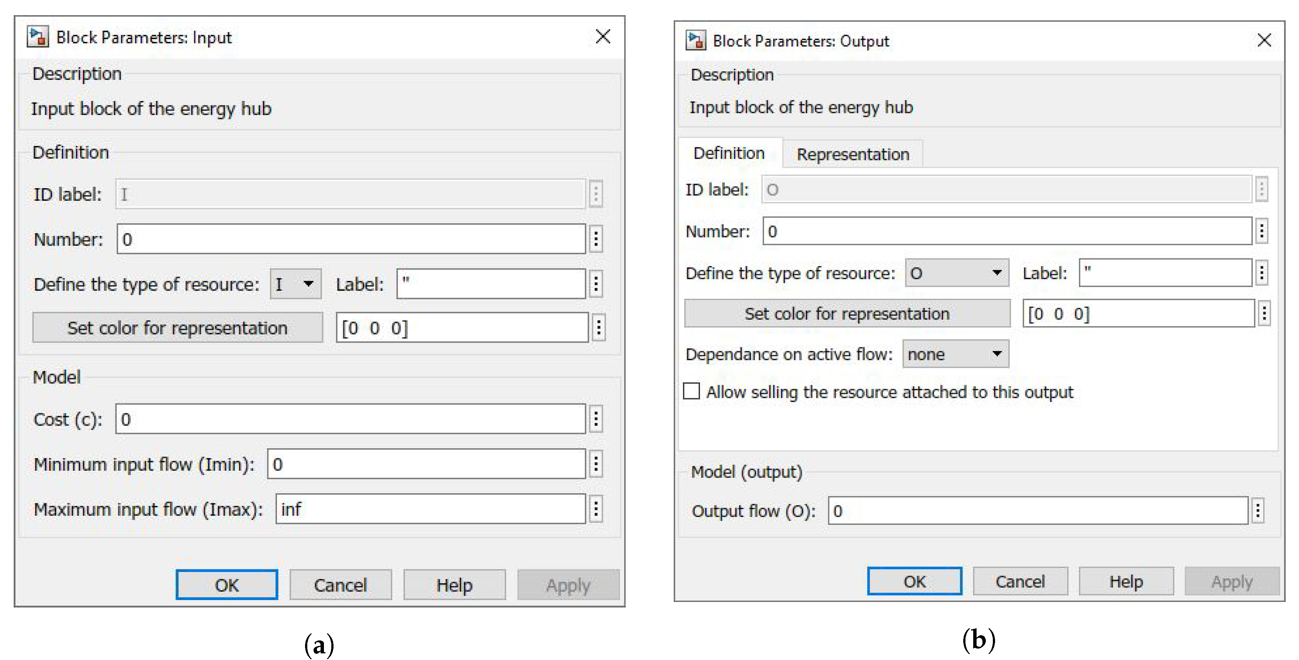Click three-dot icon beside Input Number field
The height and width of the screenshot is (660, 1299).
596,239
